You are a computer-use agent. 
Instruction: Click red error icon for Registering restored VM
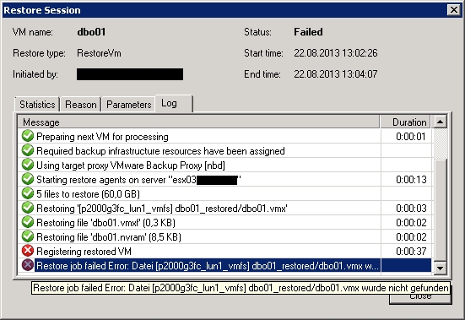[x=28, y=251]
